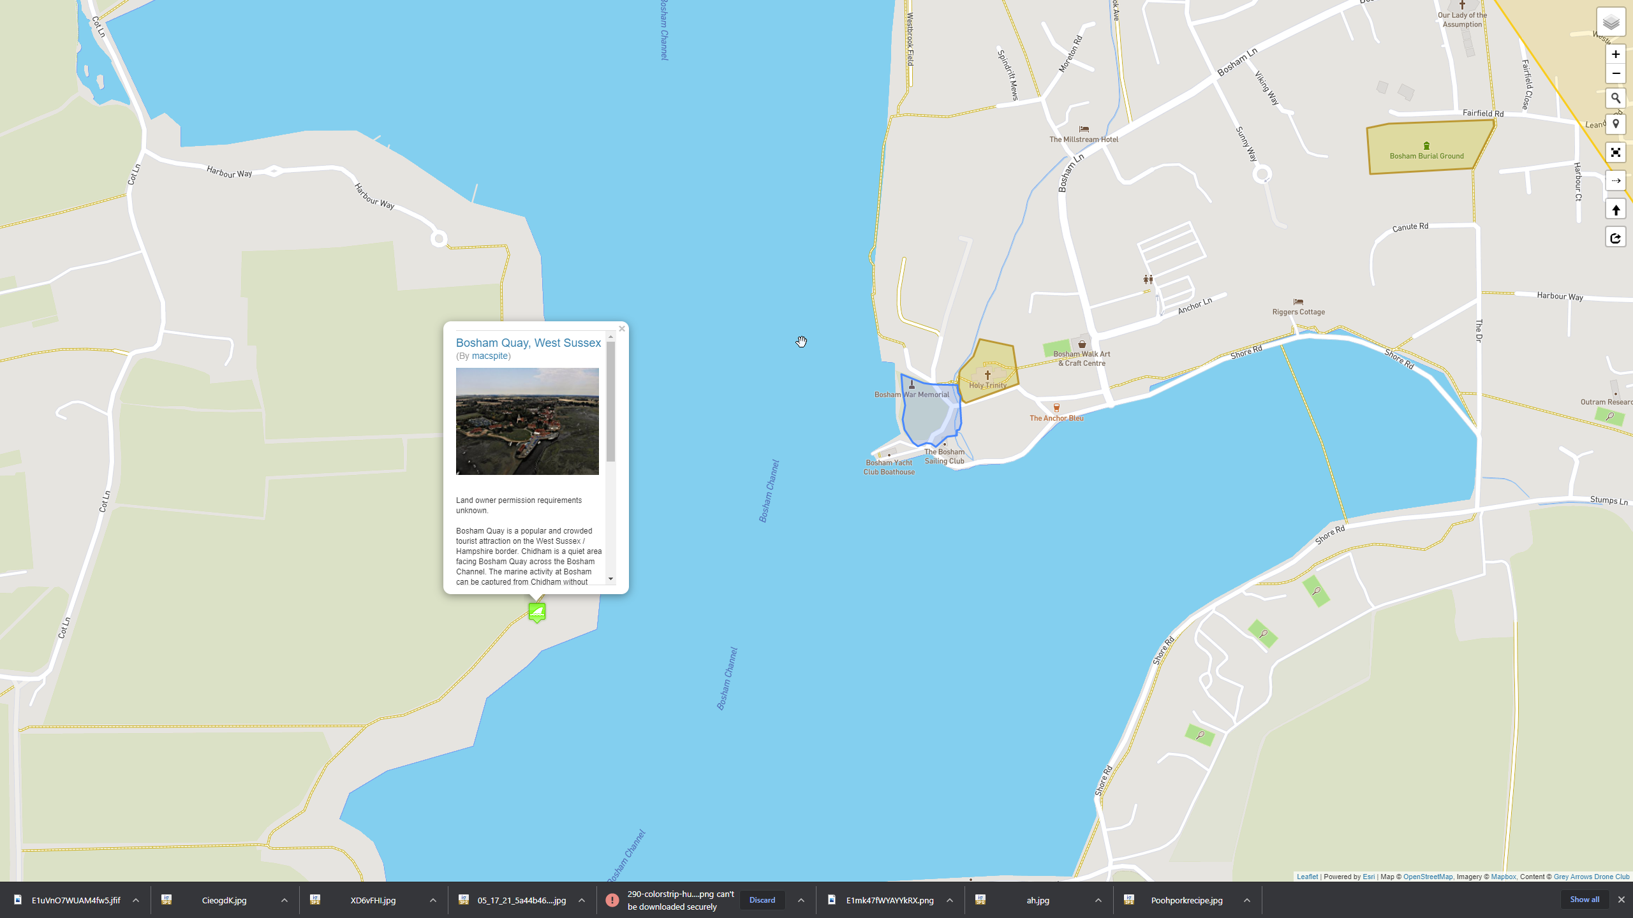Expand options for CieogdK.jpg download
1633x918 pixels.
pyautogui.click(x=284, y=900)
